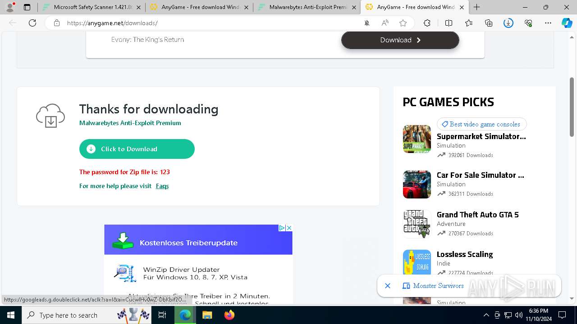
Task: Dismiss the Monster Survivors popup
Action: (x=387, y=286)
